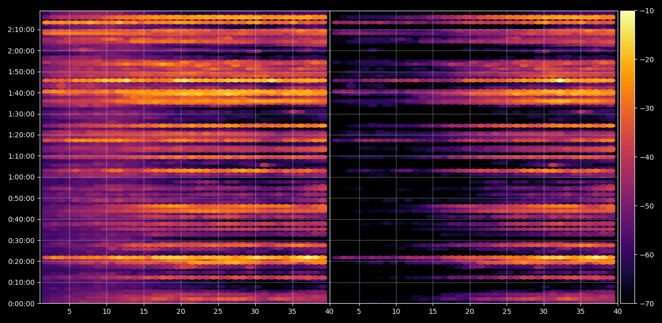Click x-axis tick 40 between the two heatmaps

point(329,311)
